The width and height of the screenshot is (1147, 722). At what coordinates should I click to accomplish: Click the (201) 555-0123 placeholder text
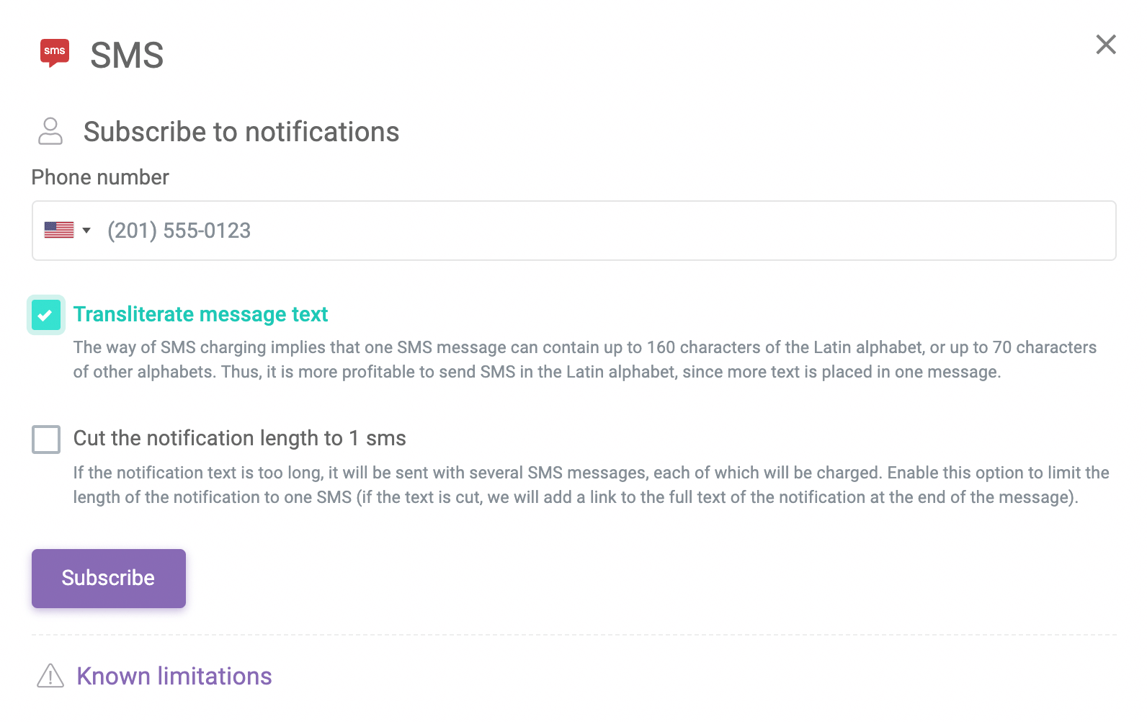click(x=179, y=231)
